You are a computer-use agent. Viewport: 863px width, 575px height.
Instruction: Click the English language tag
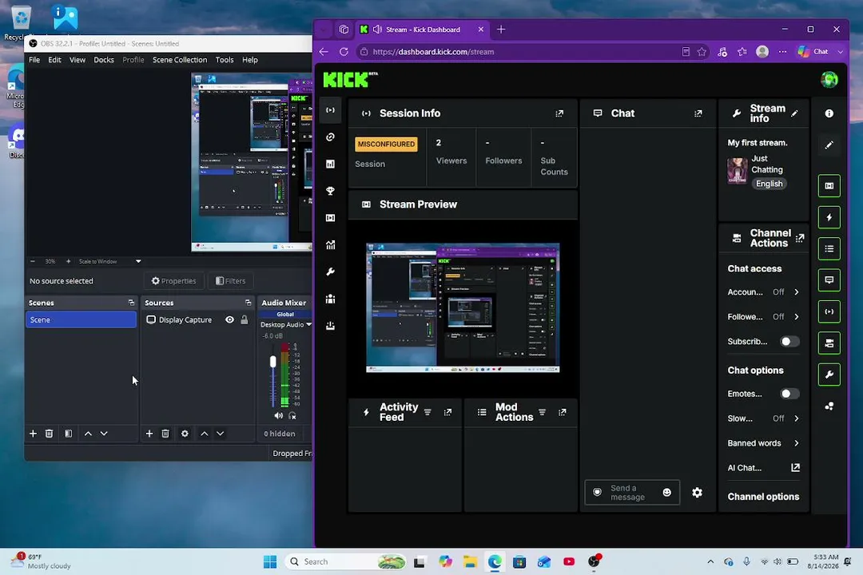(x=769, y=184)
